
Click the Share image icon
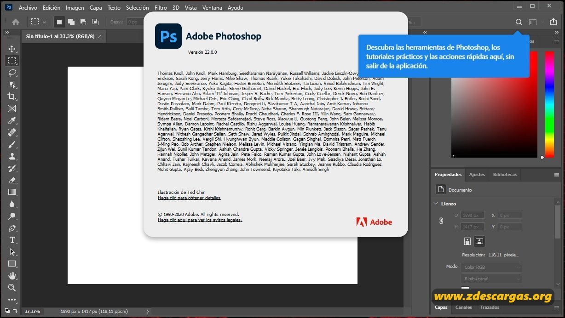[x=553, y=22]
